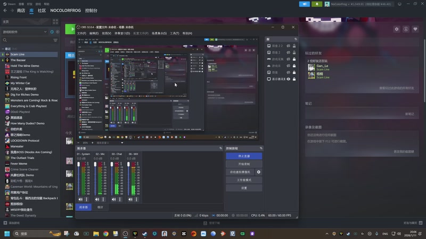Open options menu for 03 - Chat channel
Screen dimensions: 426x239
click(x=120, y=200)
